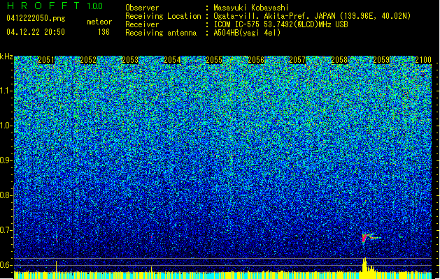This screenshot has height=279, width=440.
Task: Click the 2051 time marker
Action: [46, 60]
